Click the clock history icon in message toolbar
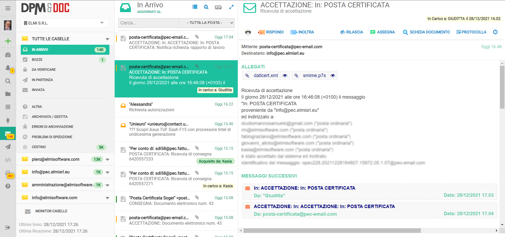The width and height of the screenshot is (505, 237). [495, 32]
